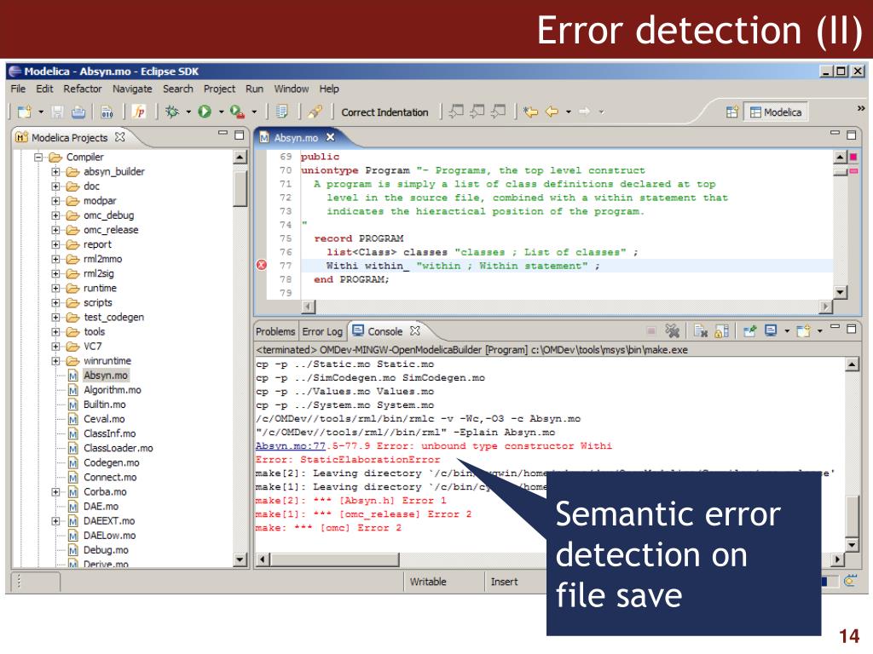This screenshot has width=873, height=654.
Task: Minimize the Console view panel
Action: (835, 326)
